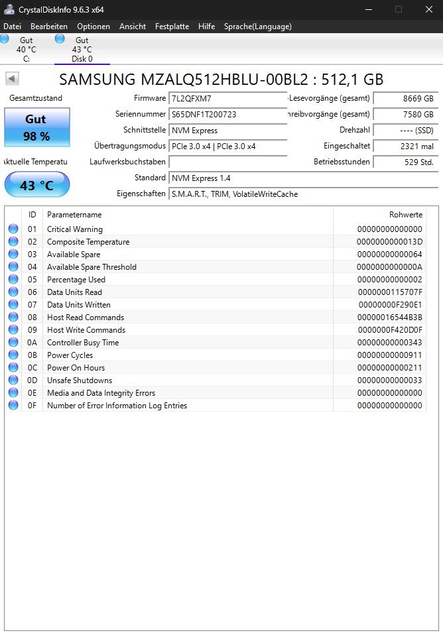The width and height of the screenshot is (443, 635).
Task: Click the Eigenschaften field S.M.A.R.T., TRIM
Action: click(304, 194)
